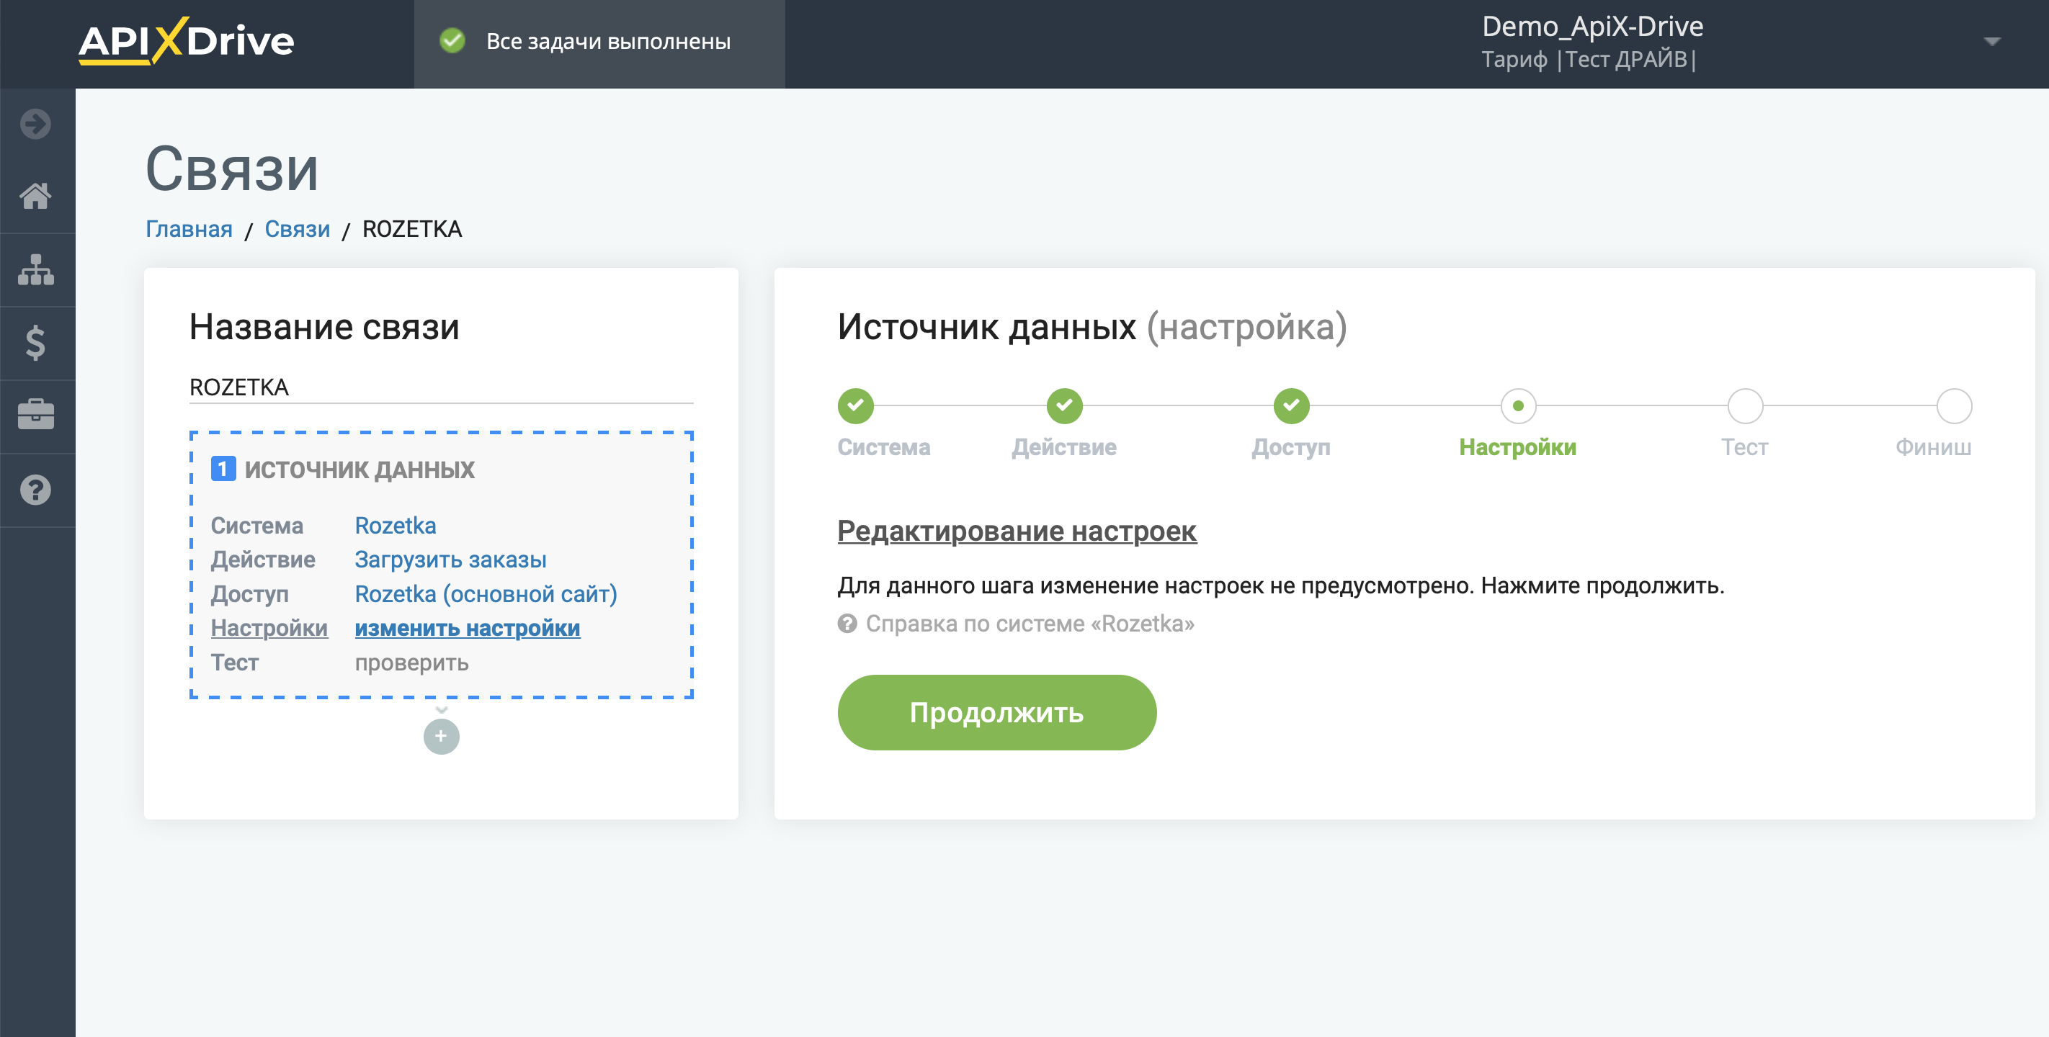2049x1037 pixels.
Task: Open the "Главная" breadcrumb link
Action: [189, 229]
